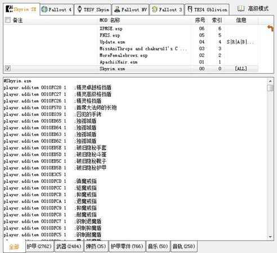The width and height of the screenshot is (277, 253).
Task: Click the scroll-up arrow in the command list
Action: 270,81
